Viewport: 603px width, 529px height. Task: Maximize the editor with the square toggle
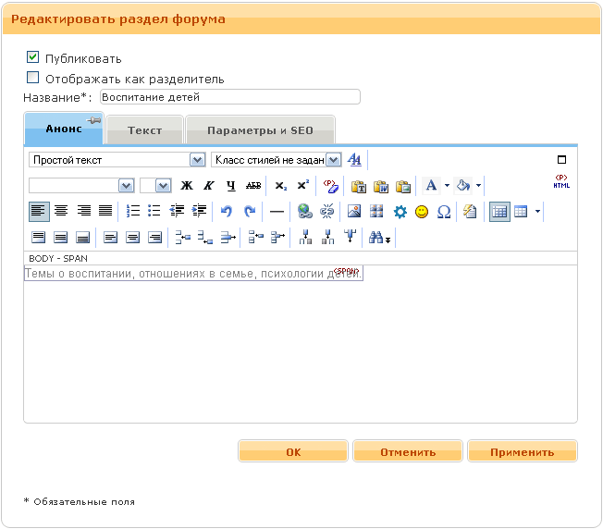(x=561, y=159)
